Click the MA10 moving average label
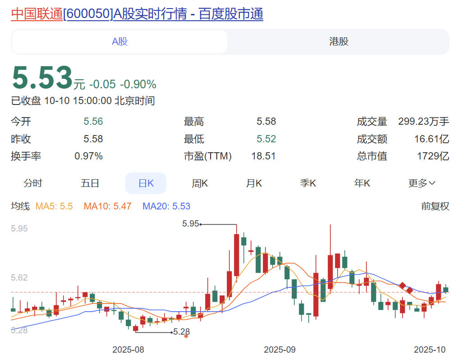The width and height of the screenshot is (458, 363). point(107,206)
